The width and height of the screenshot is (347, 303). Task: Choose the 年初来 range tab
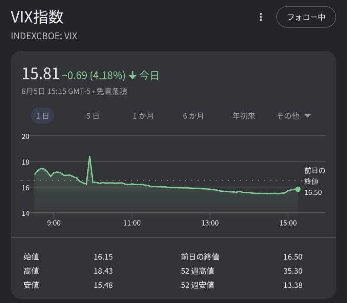click(244, 116)
